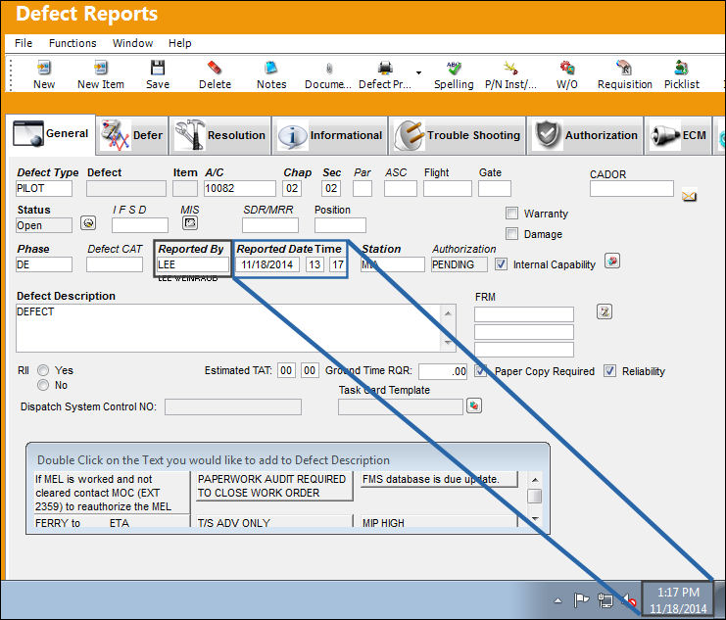Viewport: 726px width, 620px height.
Task: Run the Spelling check
Action: (x=454, y=74)
